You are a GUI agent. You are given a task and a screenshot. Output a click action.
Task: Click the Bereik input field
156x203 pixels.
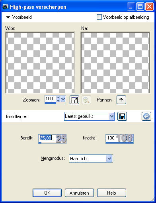coord(52,138)
